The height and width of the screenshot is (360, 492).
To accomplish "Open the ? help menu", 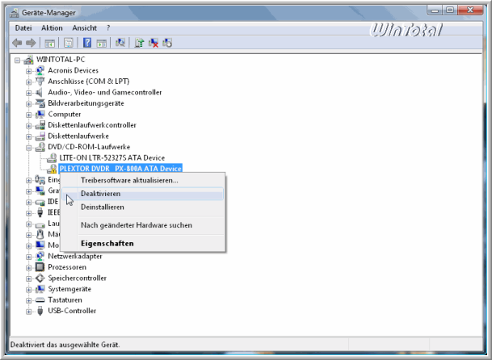I will point(108,28).
